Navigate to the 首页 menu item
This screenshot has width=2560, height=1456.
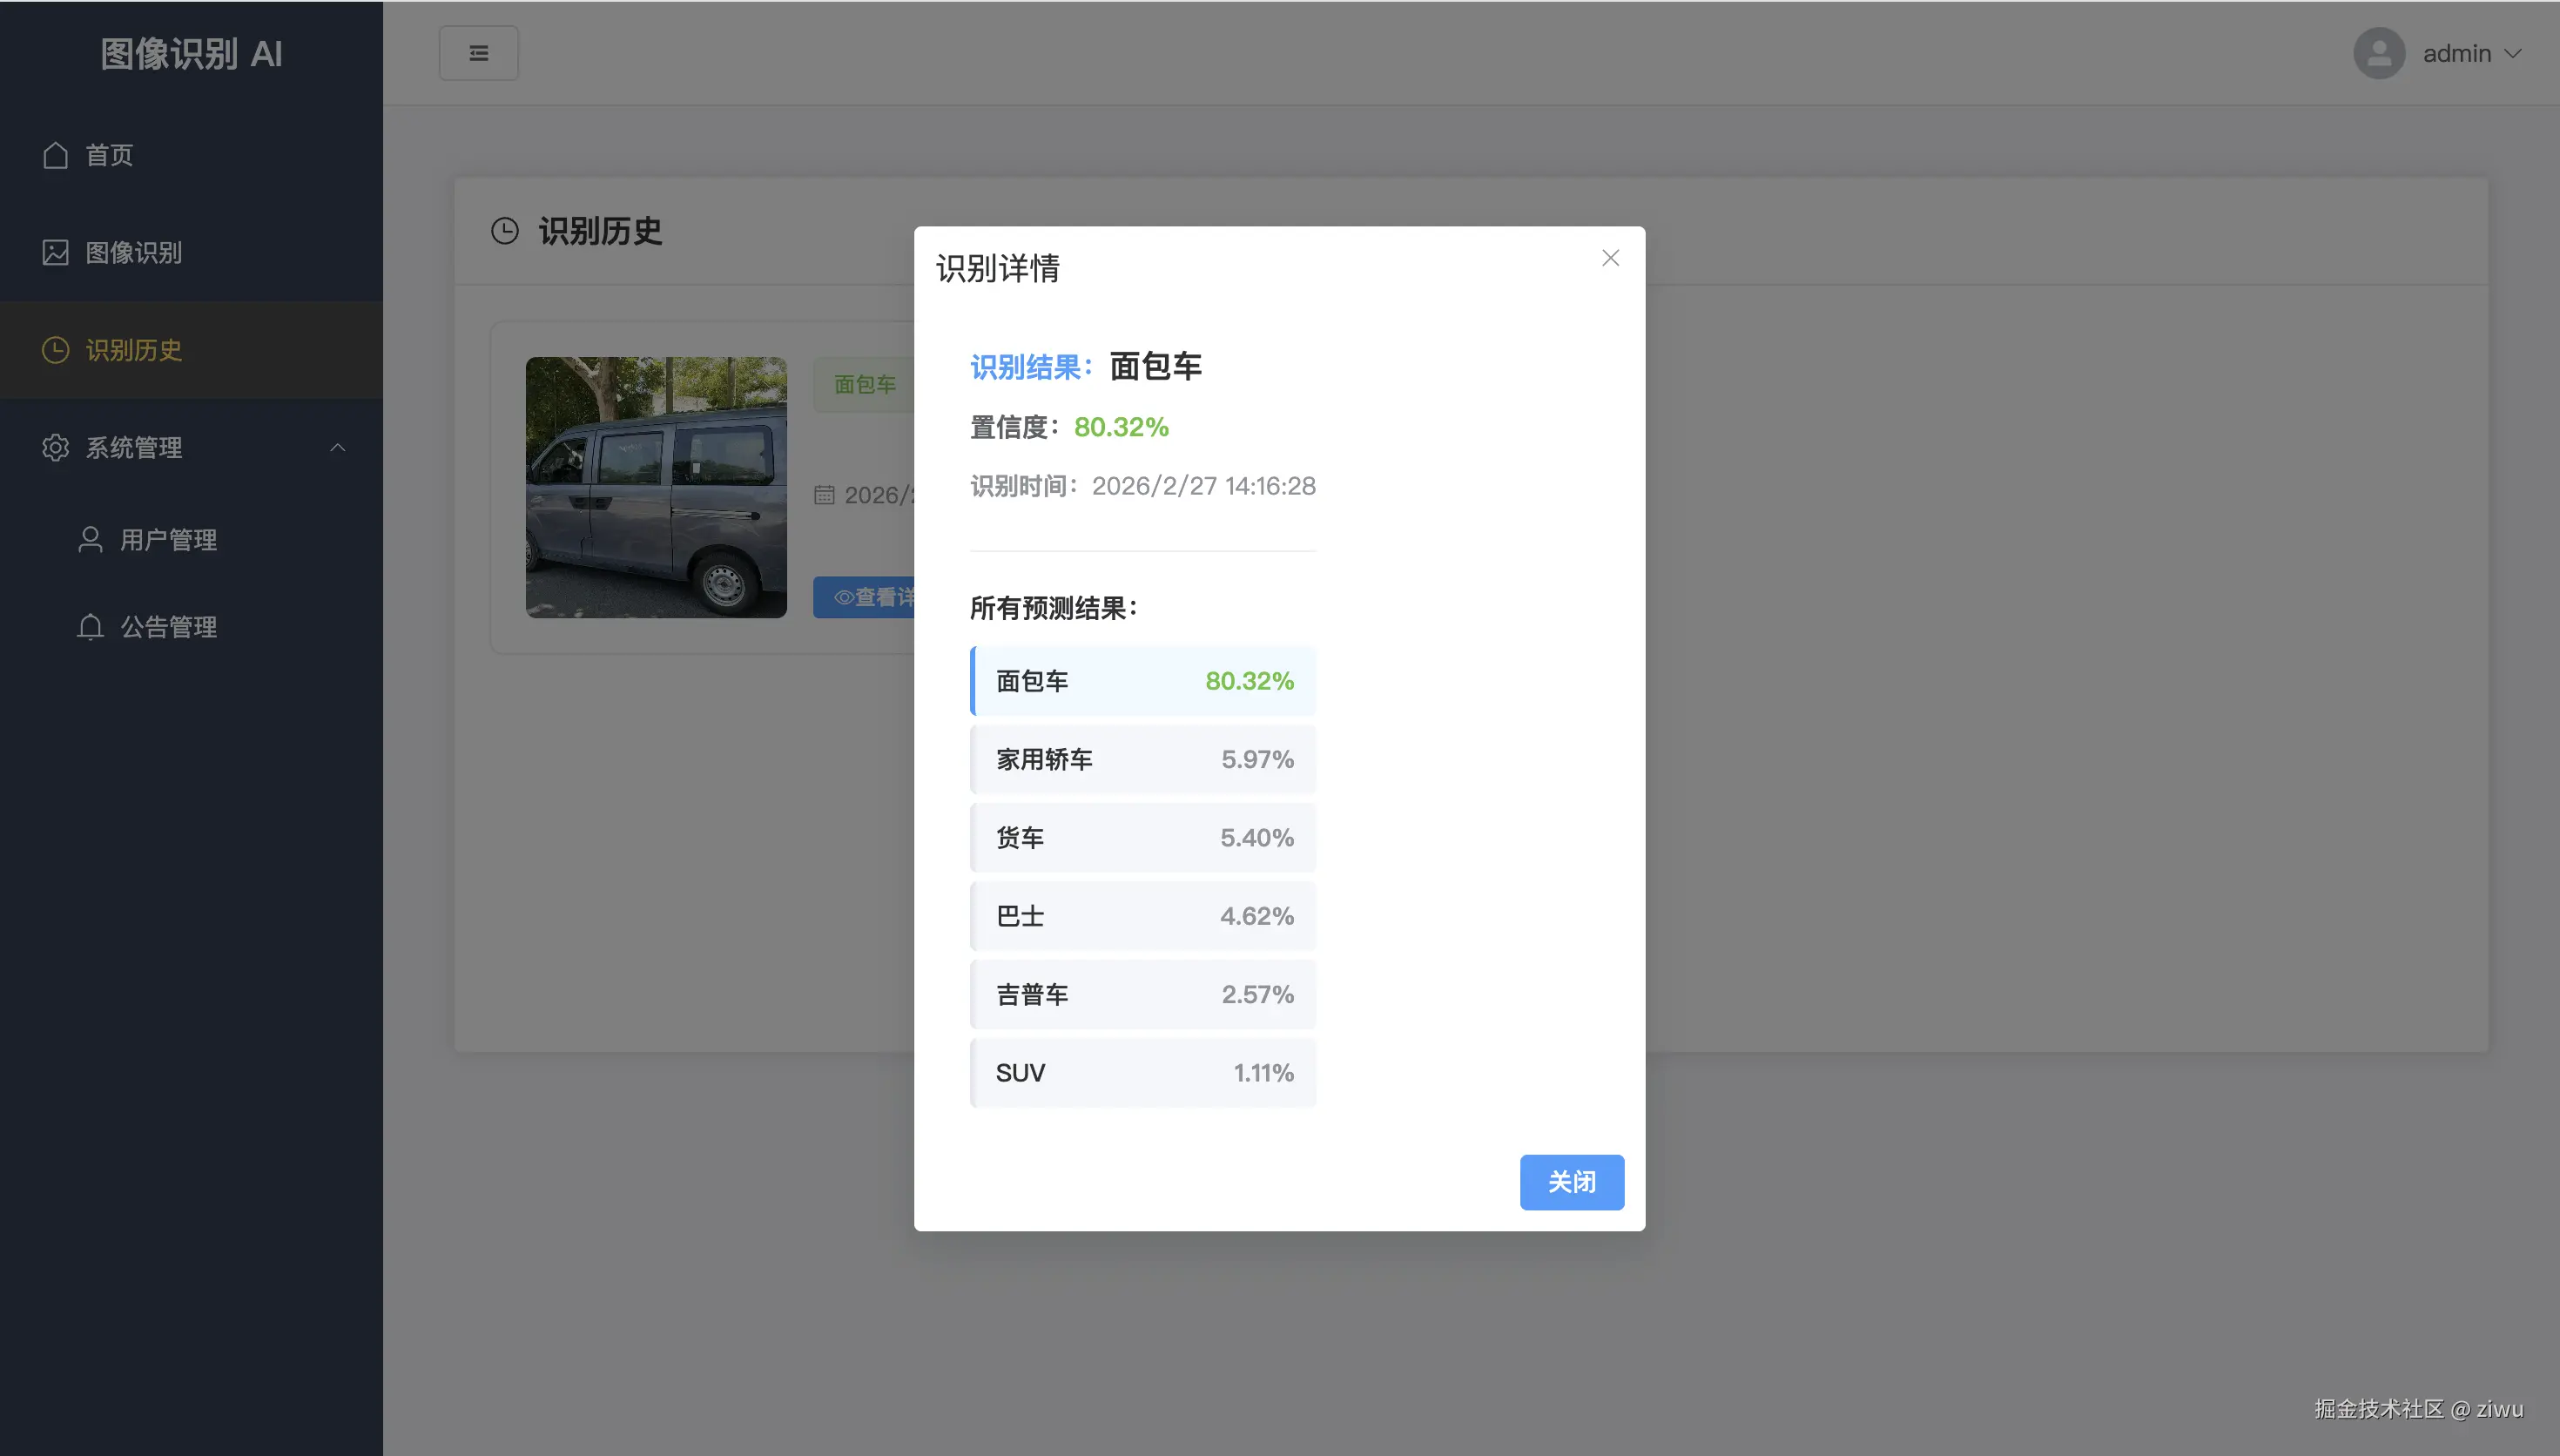[x=110, y=155]
